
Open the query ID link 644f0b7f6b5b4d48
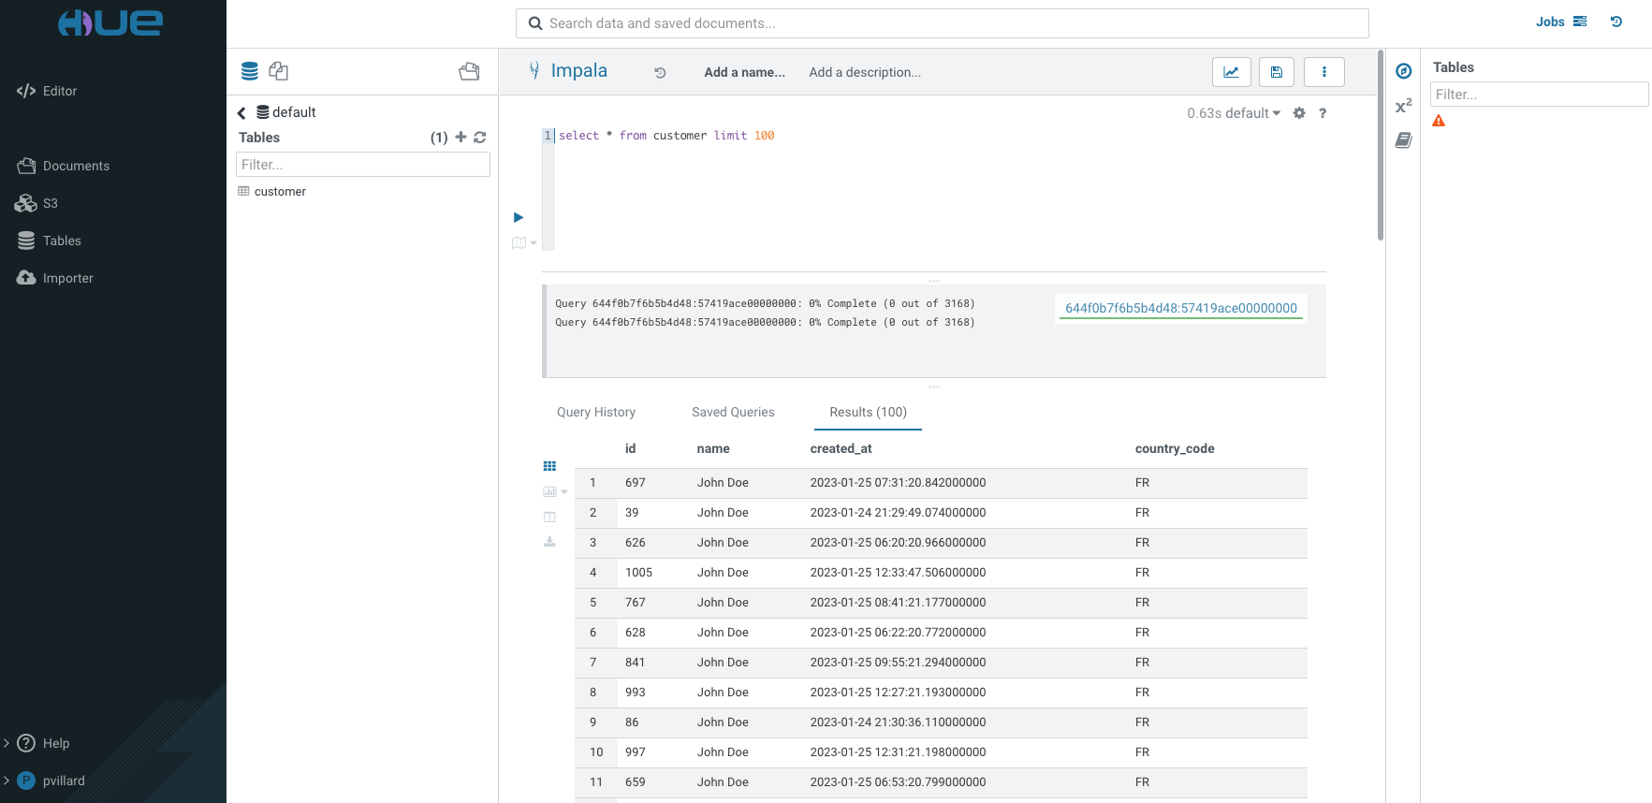1180,308
